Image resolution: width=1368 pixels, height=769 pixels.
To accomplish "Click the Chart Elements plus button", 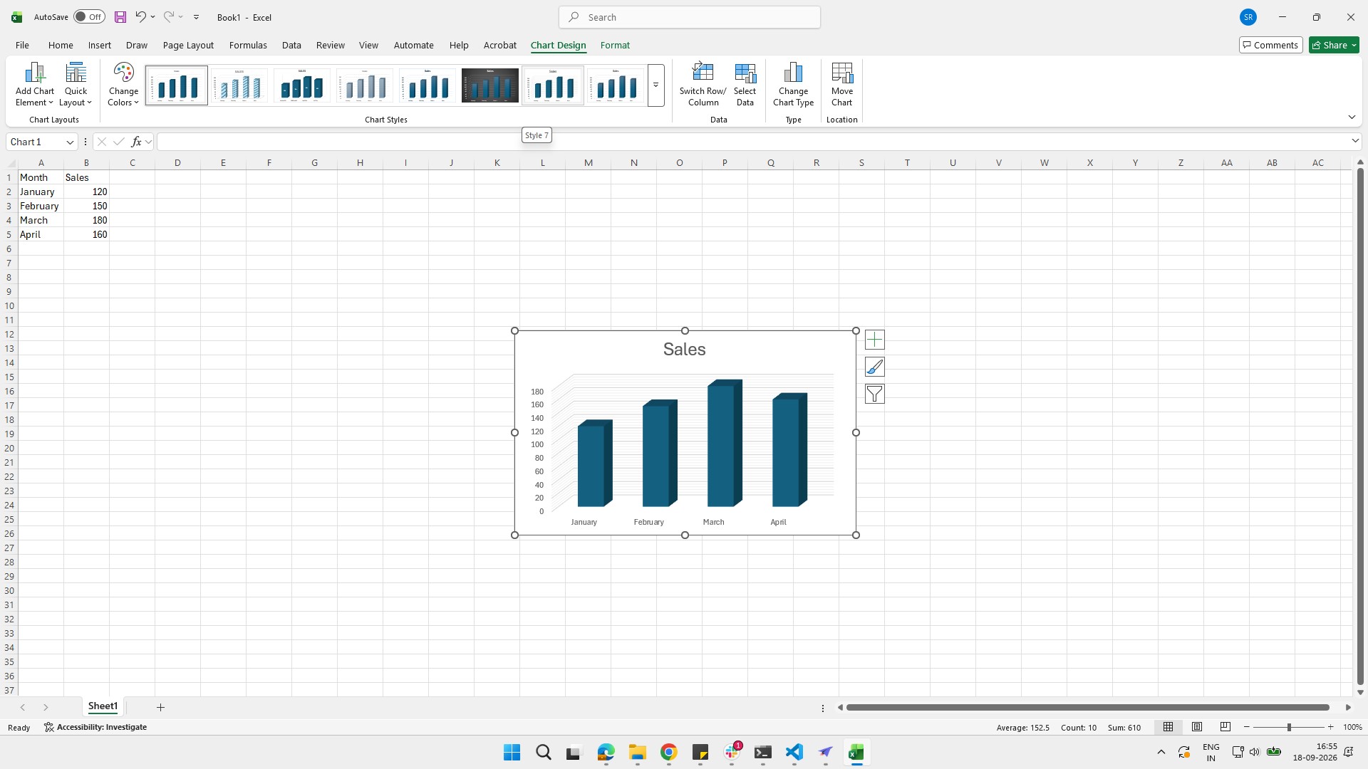I will coord(874,340).
